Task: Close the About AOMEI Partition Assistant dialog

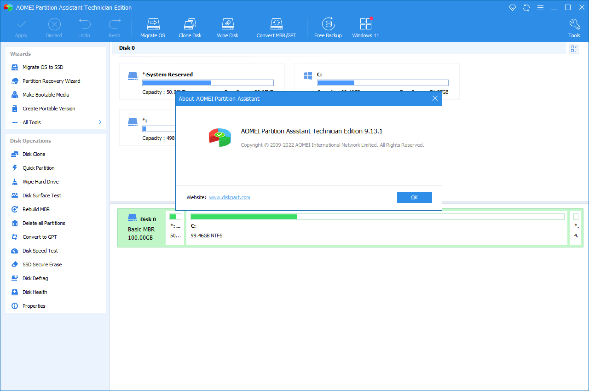Action: coord(435,98)
